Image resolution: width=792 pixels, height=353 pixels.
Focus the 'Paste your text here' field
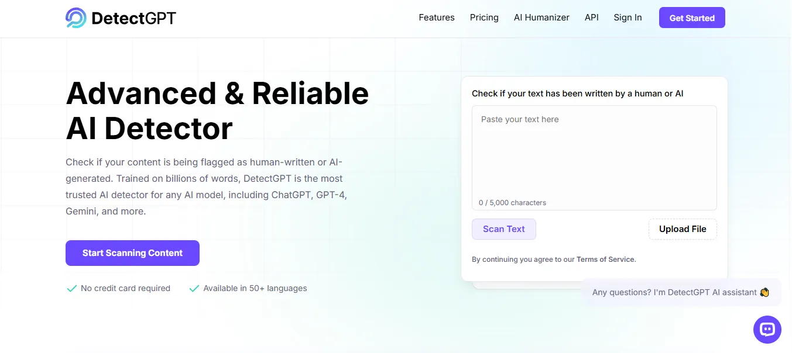[594, 158]
